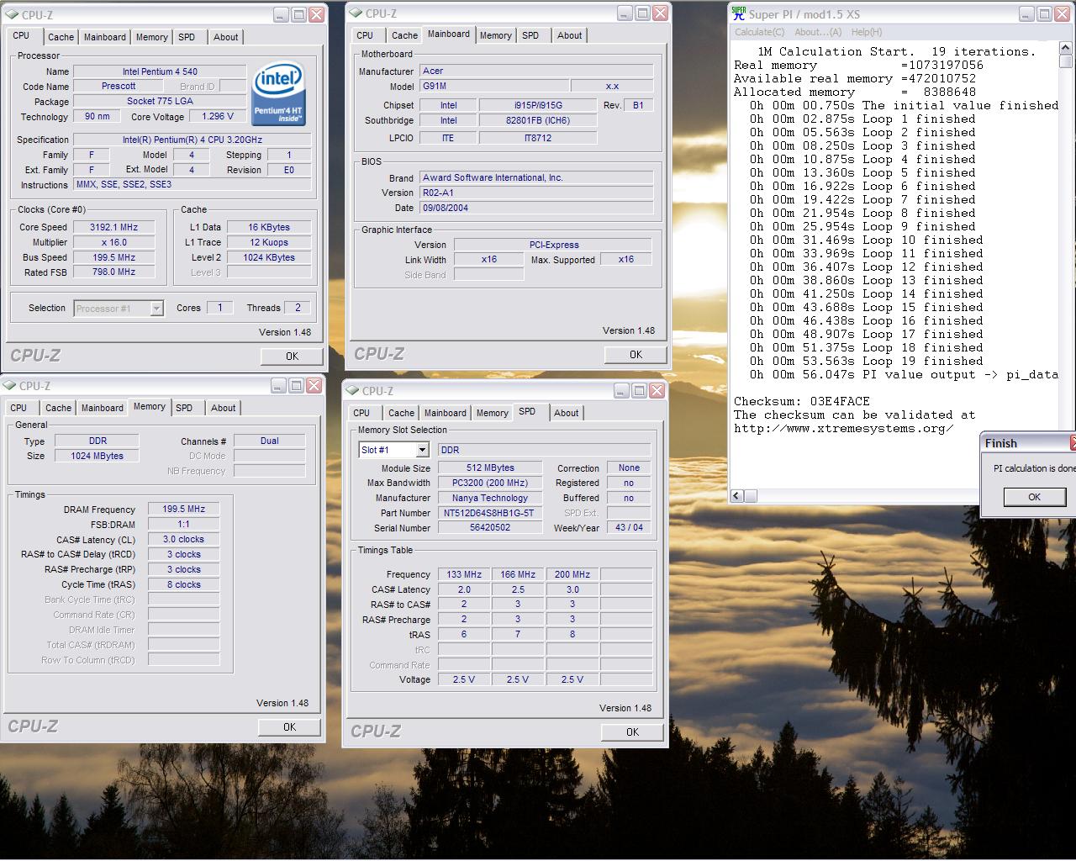Click the CPU-Z icon in the Mainboard window title bar
Screen dimensions: 1076x861
pyautogui.click(x=356, y=13)
